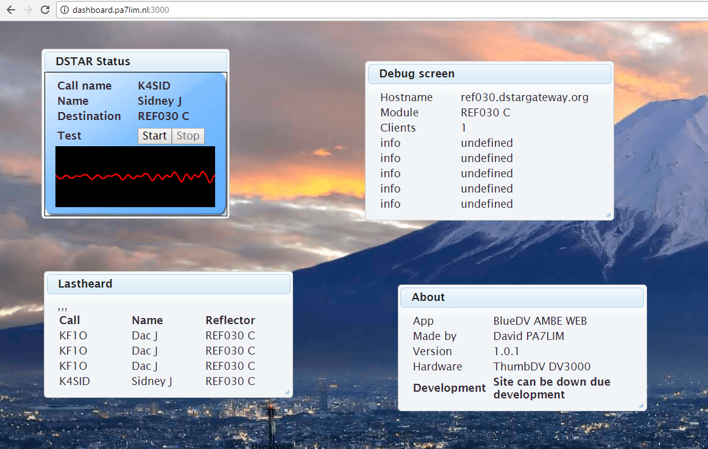708x449 pixels.
Task: Click the Lastheard panel title bar
Action: 169,284
